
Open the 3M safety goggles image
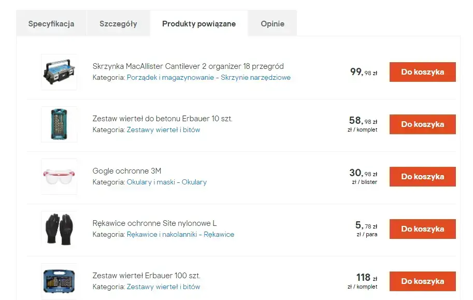tap(59, 177)
